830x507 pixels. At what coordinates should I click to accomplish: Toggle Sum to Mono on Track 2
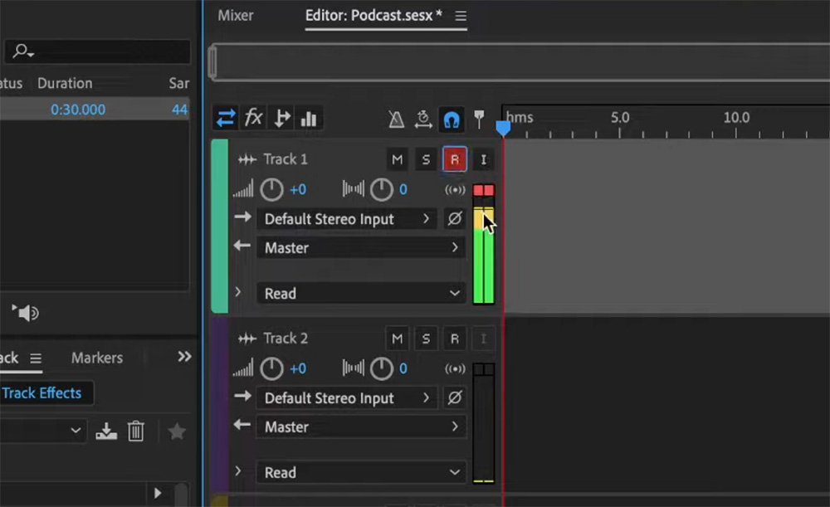click(455, 369)
